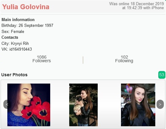Screen dimensions: 166x129
Task: Click the Main information heading
Action: [x=18, y=20]
